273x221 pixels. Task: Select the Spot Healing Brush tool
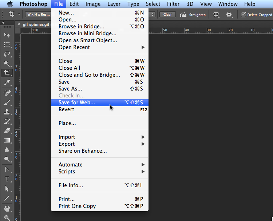tap(7, 93)
